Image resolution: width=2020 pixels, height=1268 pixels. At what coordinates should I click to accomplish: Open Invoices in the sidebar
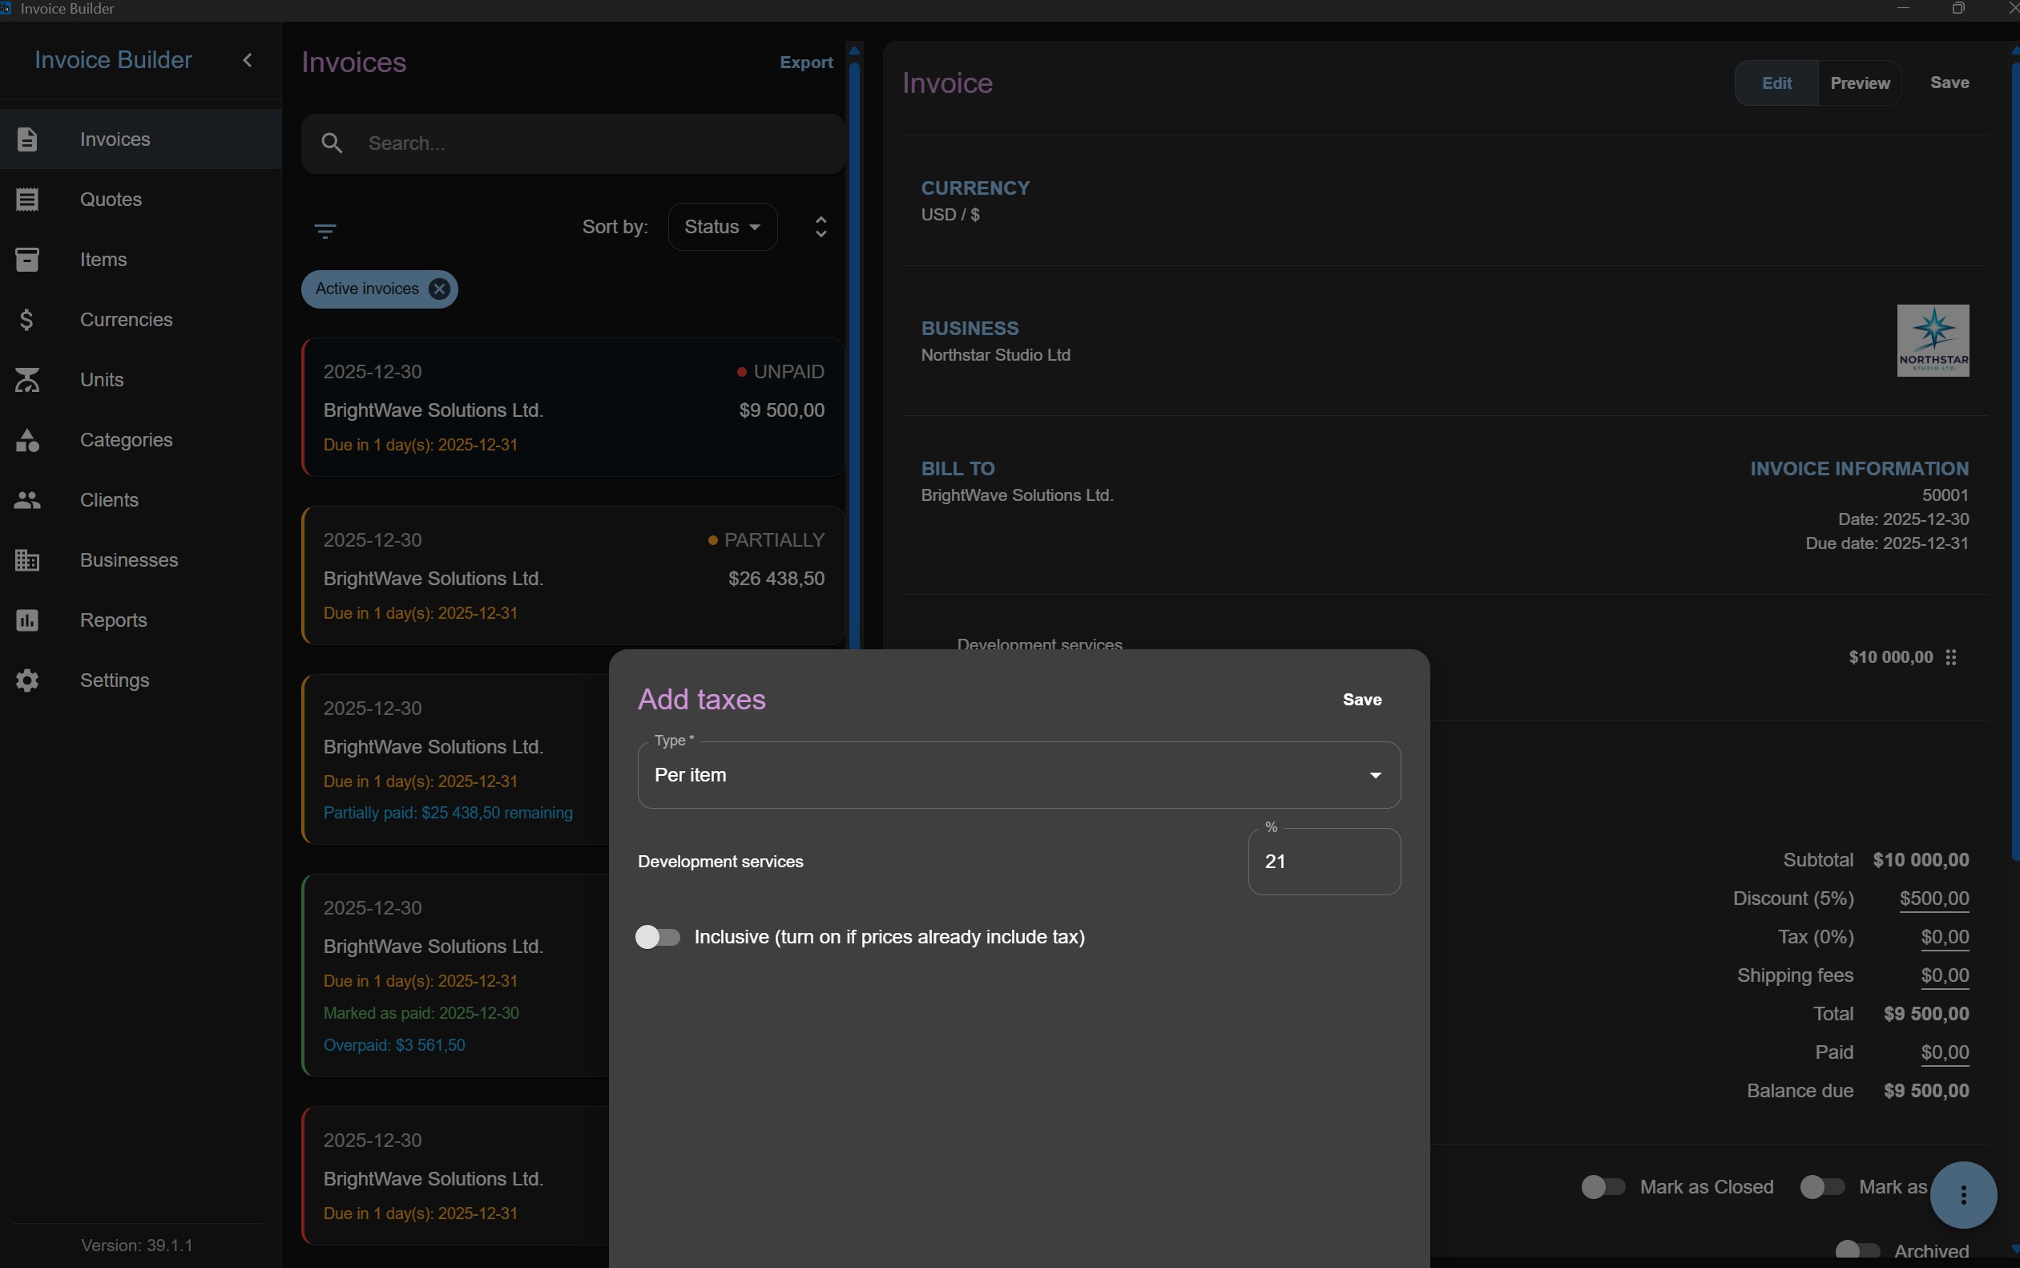click(x=140, y=139)
